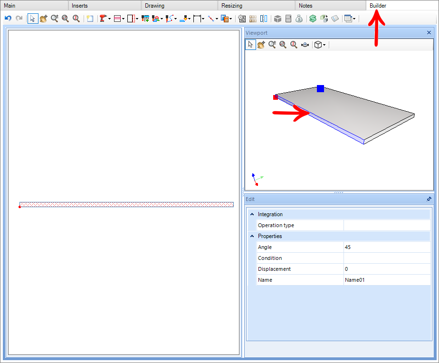Click the cutter over blue surface icon
This screenshot has width=439, height=363.
(x=183, y=19)
